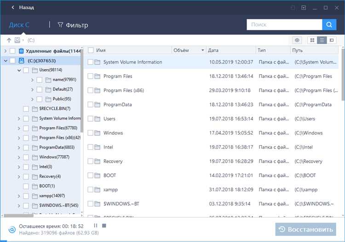
Task: Click the Восстановить recover button
Action: click(x=305, y=230)
